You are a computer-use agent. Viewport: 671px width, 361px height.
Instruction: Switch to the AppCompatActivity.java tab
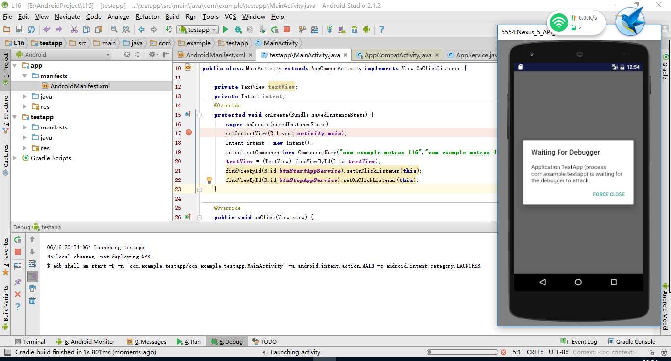[398, 55]
